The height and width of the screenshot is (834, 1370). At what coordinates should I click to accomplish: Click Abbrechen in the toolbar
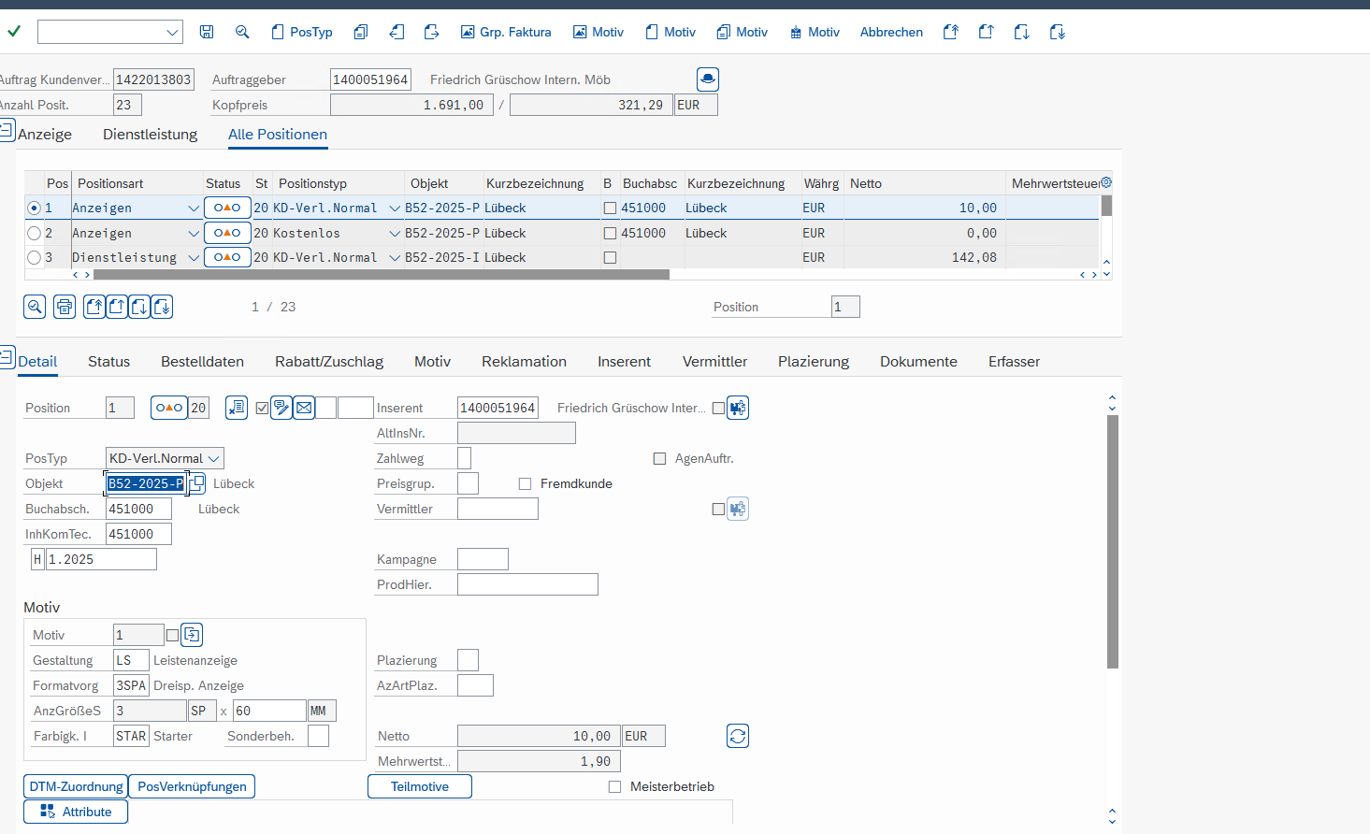[x=891, y=32]
